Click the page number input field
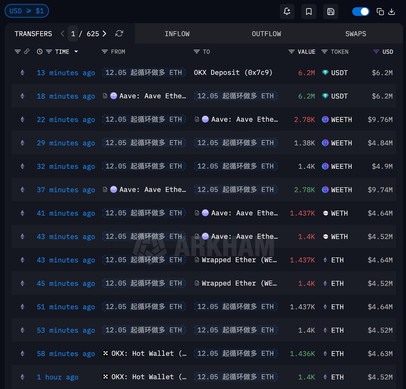Screen dimensions: 406x389 (x=73, y=33)
